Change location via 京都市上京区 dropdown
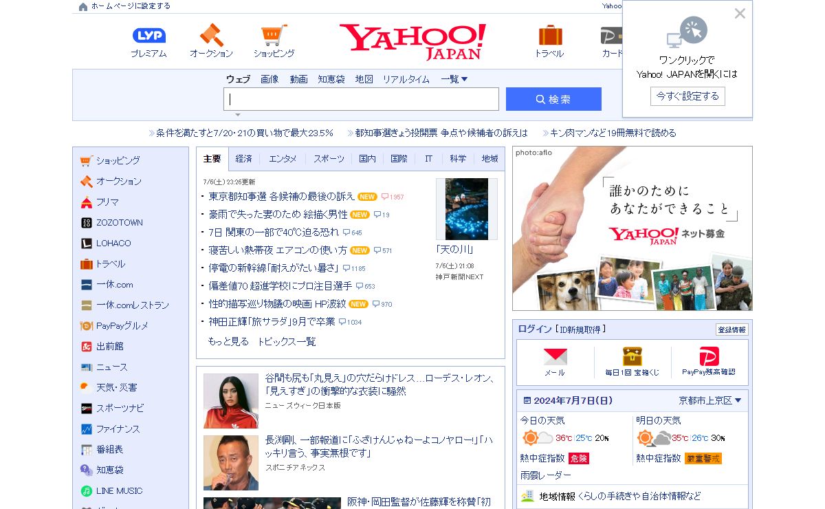The image size is (825, 509). [x=710, y=400]
